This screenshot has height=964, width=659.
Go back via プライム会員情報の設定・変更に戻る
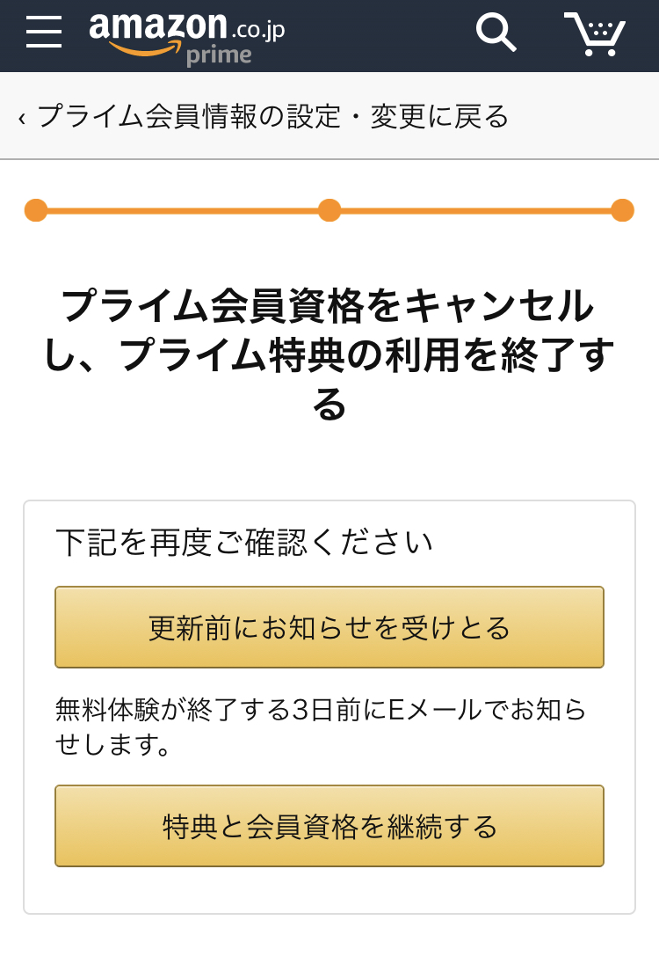(x=273, y=116)
